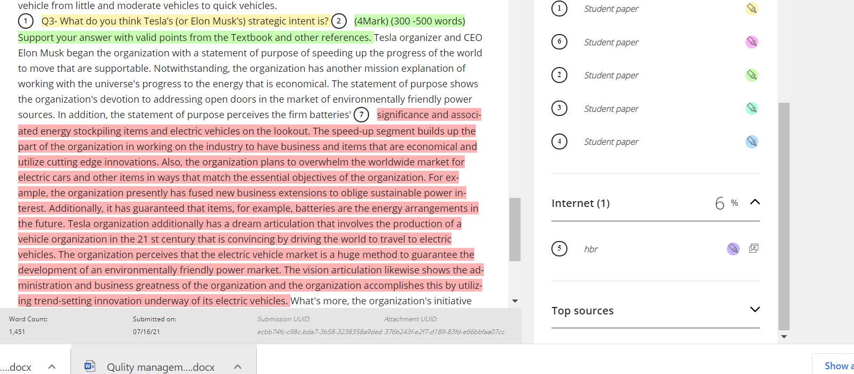Image resolution: width=854 pixels, height=374 pixels.
Task: Open the Qulity managem docx file
Action: point(161,367)
